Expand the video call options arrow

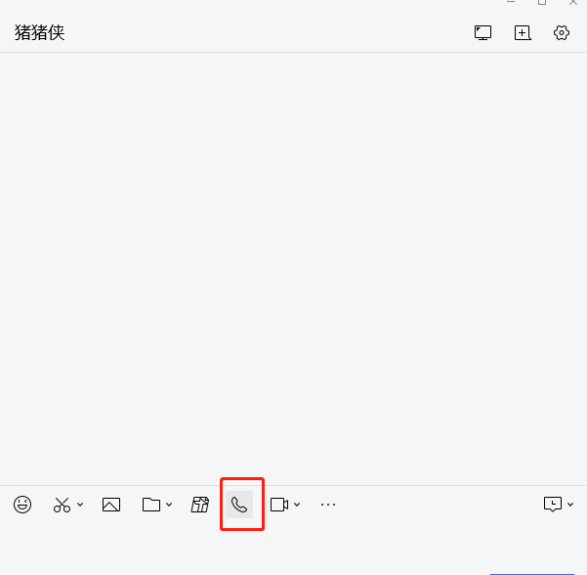(x=297, y=505)
